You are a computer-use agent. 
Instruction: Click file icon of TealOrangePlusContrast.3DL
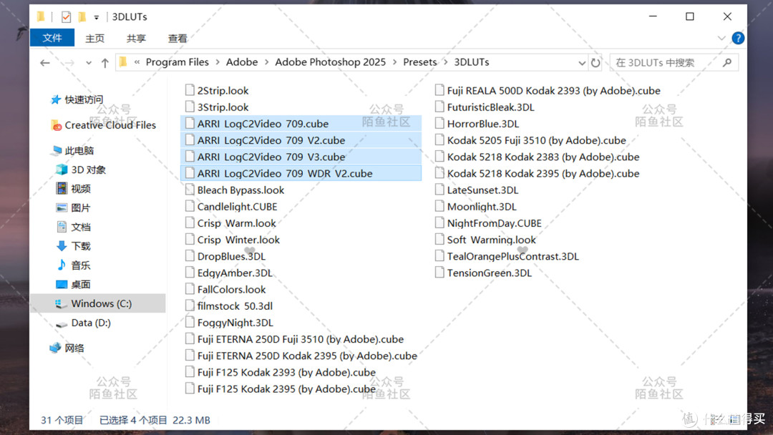coord(439,255)
